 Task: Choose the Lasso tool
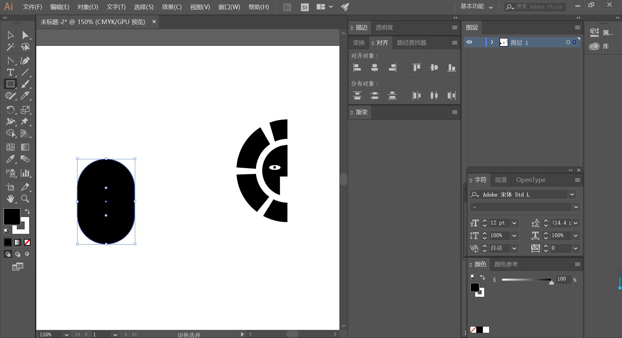[25, 47]
